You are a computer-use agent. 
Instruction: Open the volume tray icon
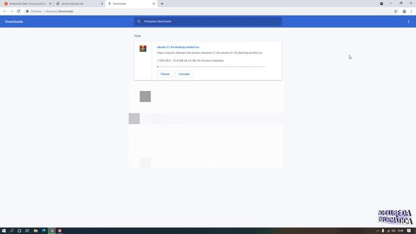(x=393, y=231)
